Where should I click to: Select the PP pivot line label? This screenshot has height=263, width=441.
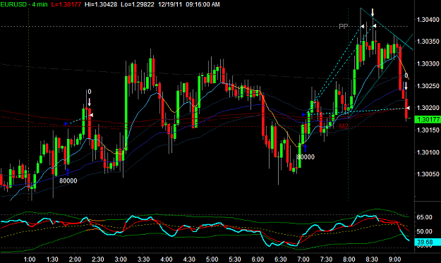(344, 26)
